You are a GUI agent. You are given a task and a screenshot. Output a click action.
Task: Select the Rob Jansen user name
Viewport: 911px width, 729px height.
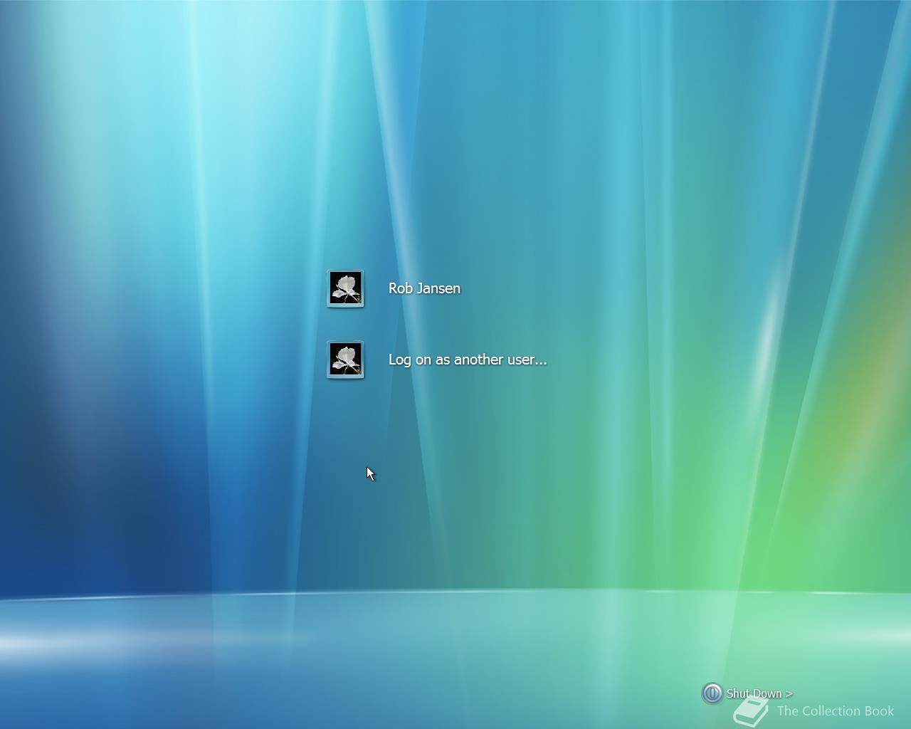pos(424,288)
